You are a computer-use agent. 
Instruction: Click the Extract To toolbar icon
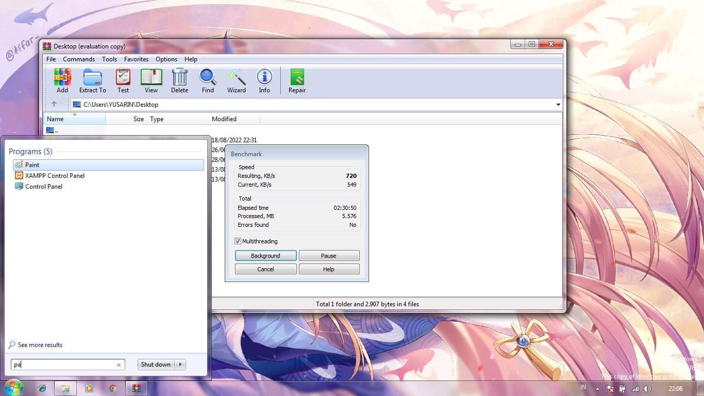click(x=93, y=81)
